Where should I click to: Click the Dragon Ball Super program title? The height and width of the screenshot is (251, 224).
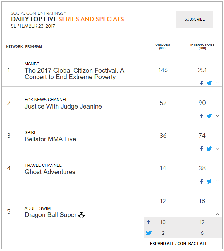(51, 215)
